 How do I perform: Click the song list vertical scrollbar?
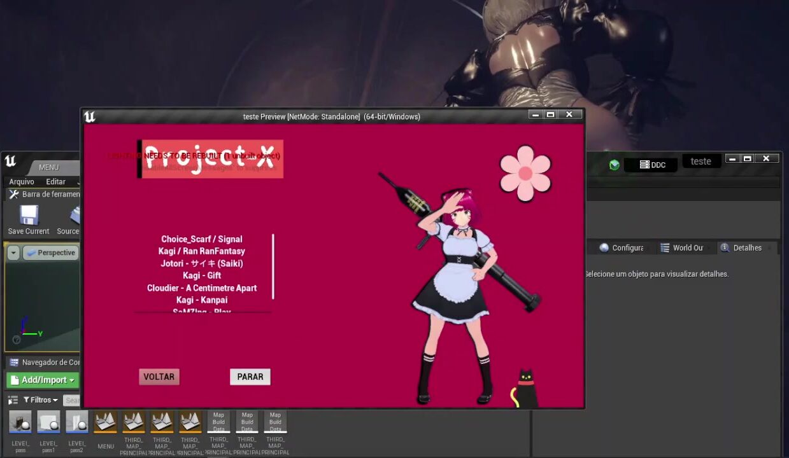[x=273, y=266]
